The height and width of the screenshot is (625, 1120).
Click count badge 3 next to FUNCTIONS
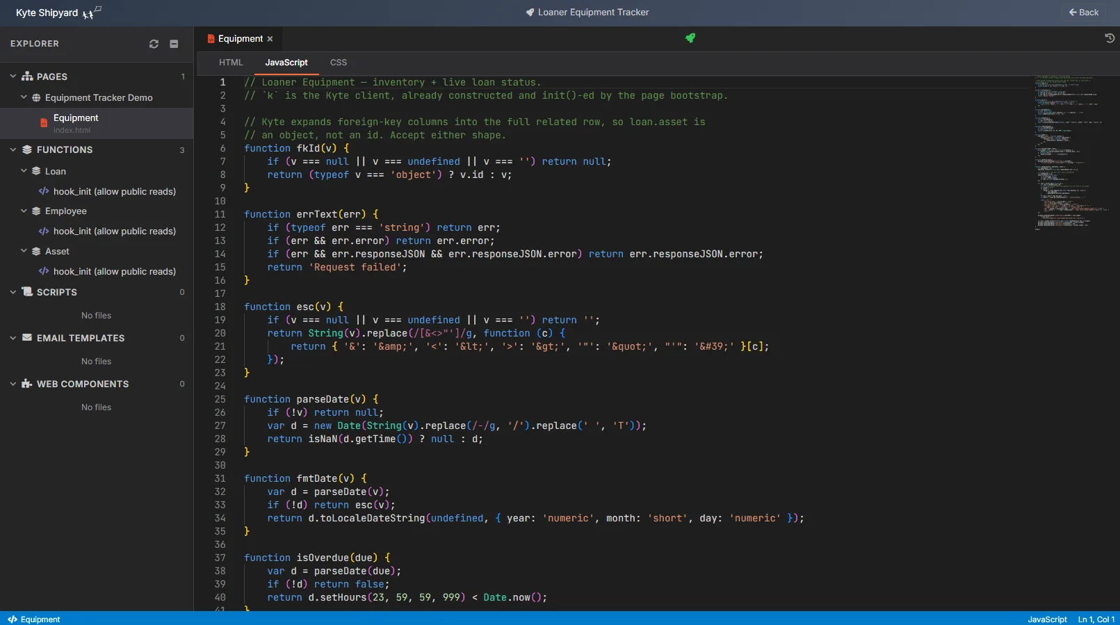[x=182, y=150]
